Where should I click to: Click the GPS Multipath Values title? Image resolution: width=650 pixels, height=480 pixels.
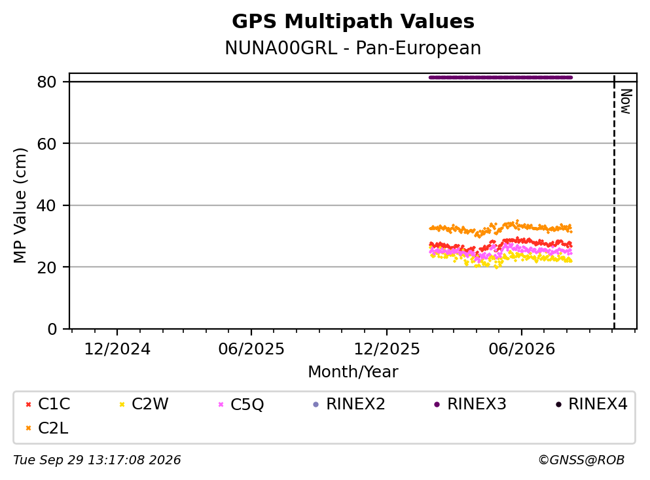[x=353, y=22]
